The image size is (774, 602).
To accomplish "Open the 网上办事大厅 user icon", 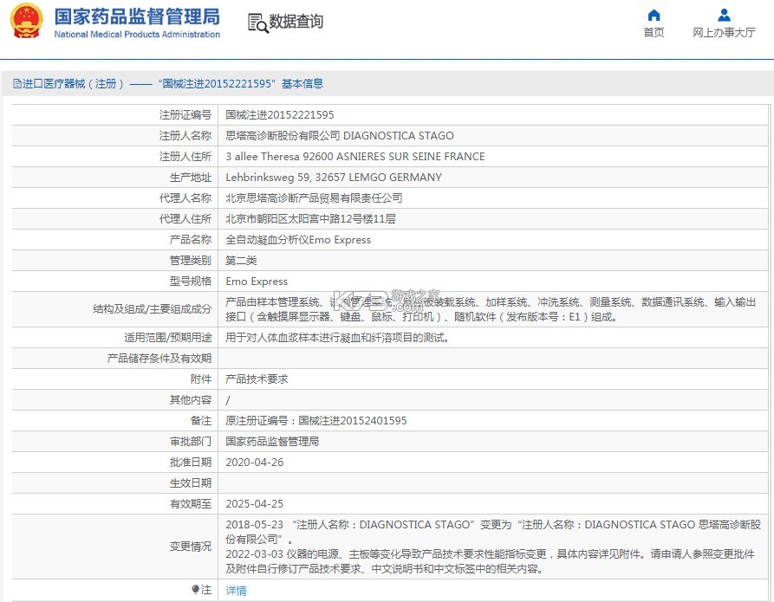I will [x=724, y=15].
